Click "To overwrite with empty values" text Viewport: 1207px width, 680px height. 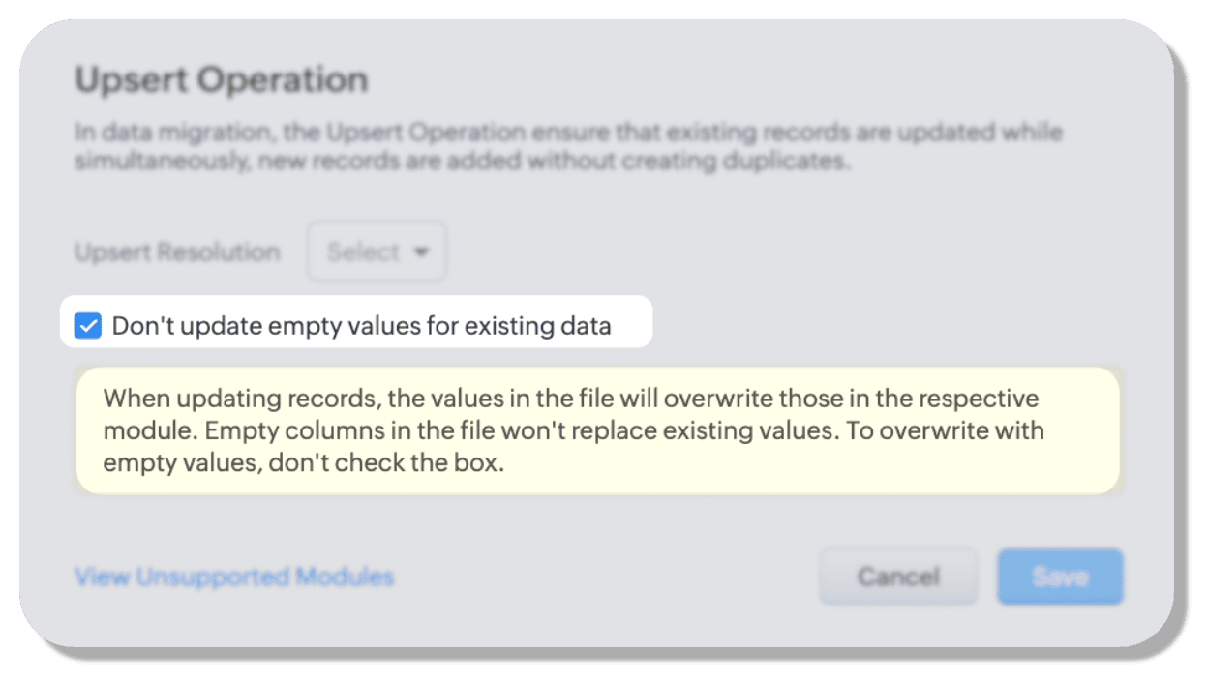(x=946, y=430)
